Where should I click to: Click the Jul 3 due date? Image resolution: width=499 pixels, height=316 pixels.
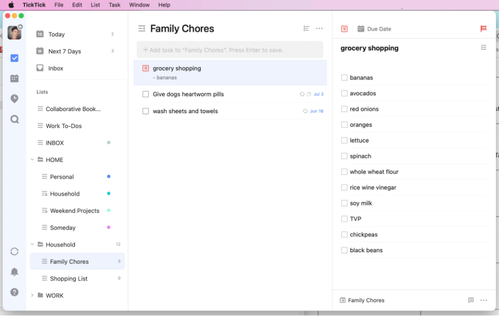318,94
